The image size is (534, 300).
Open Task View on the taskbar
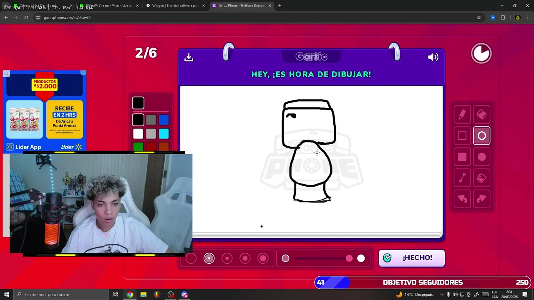point(116,295)
